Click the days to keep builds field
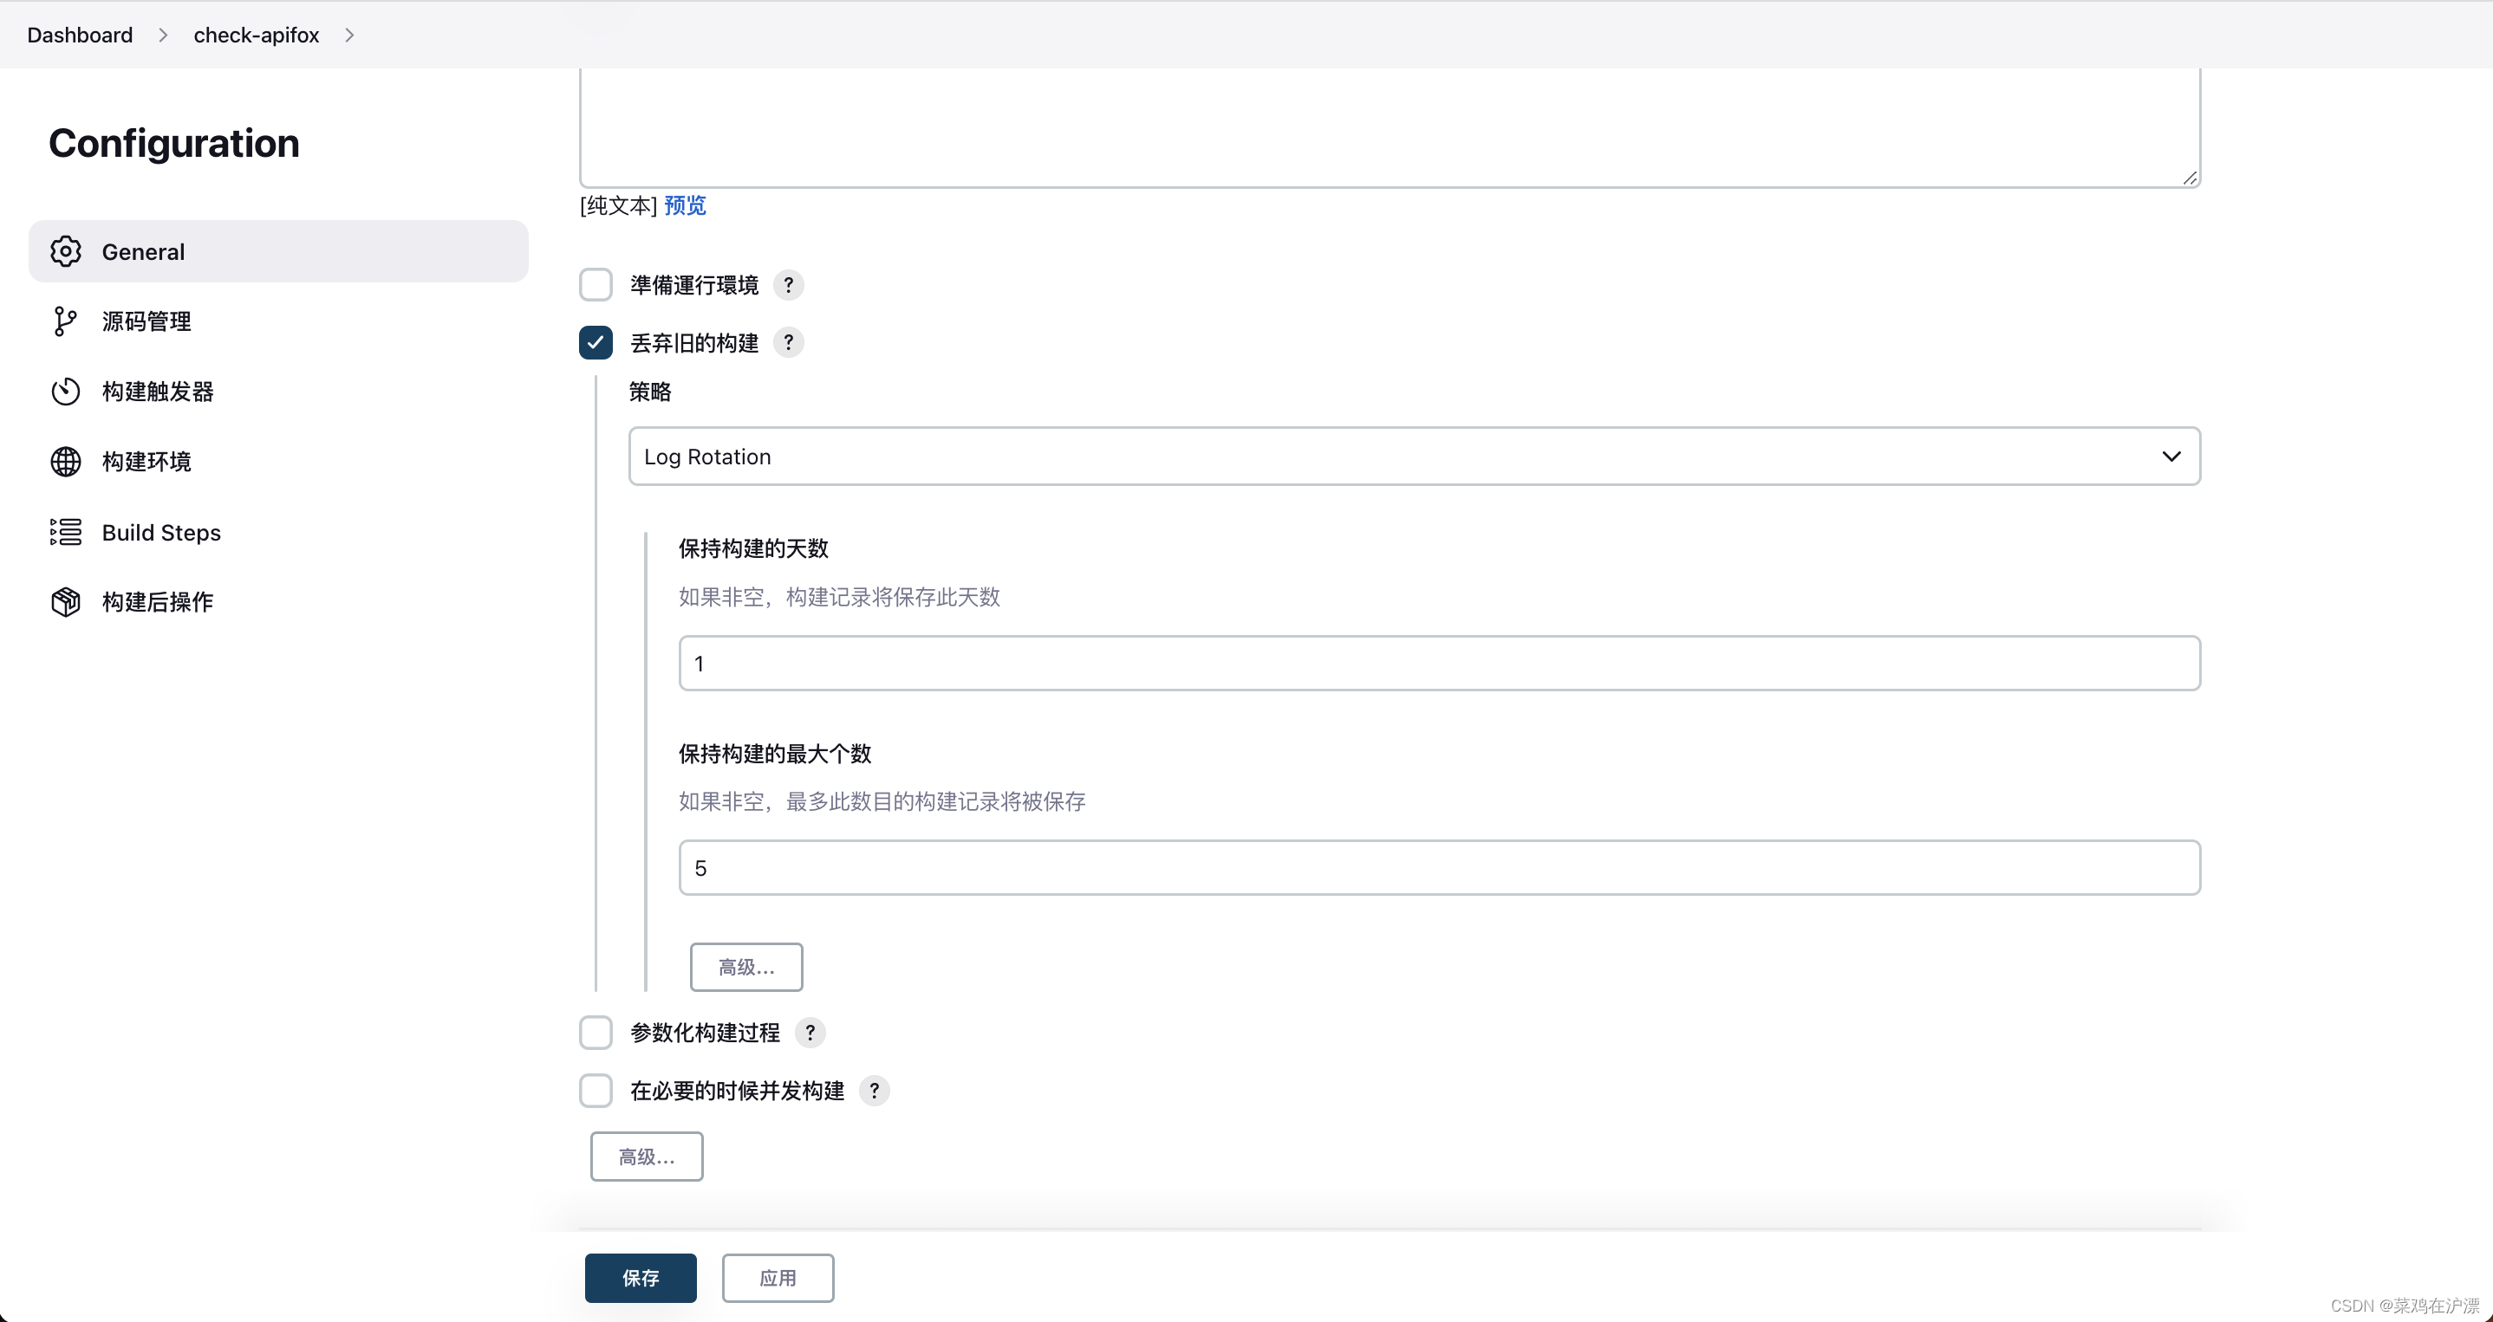The image size is (2493, 1322). coord(1439,664)
